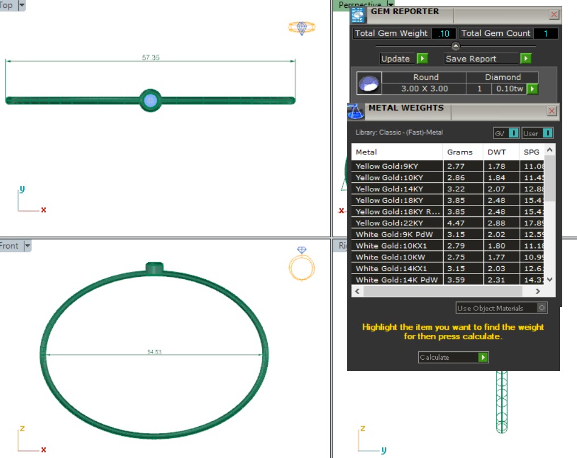Close the Metal Weights panel
The width and height of the screenshot is (577, 458).
coord(551,111)
